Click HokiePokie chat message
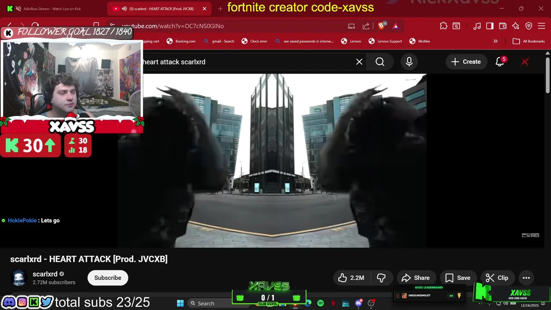 coord(30,220)
